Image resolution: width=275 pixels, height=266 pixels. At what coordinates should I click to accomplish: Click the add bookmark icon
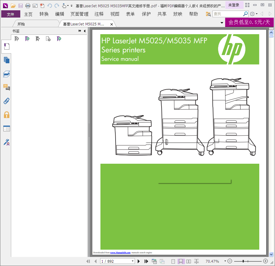(x=27, y=39)
